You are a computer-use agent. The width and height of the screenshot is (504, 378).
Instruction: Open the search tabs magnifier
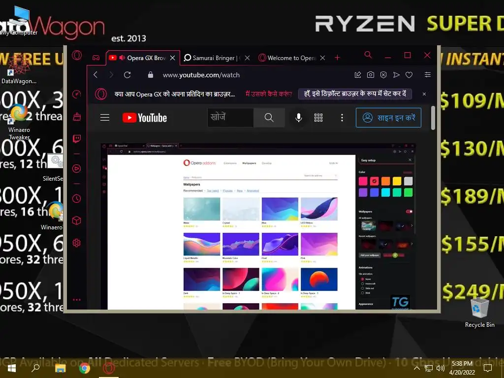368,55
